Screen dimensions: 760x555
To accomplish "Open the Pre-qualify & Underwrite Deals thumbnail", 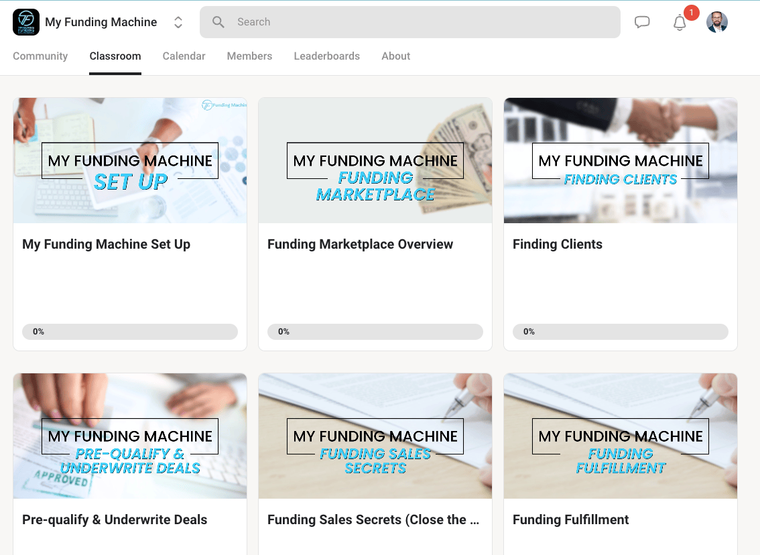I will click(x=130, y=436).
